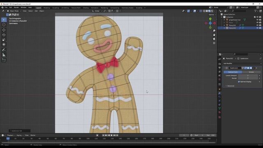Open the viewport Object menu
This screenshot has width=263, height=148.
42,11
